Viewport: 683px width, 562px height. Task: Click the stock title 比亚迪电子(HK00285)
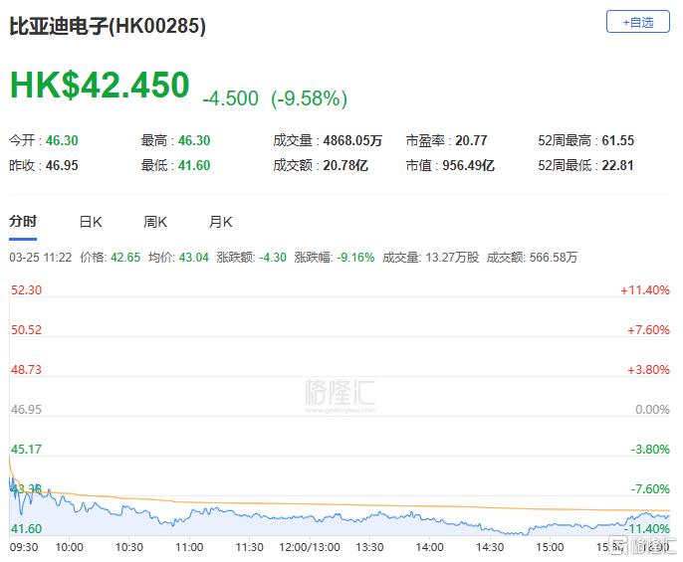108,26
